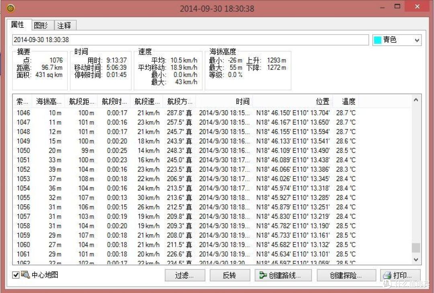Sort by the 航段方... column header

click(x=179, y=102)
